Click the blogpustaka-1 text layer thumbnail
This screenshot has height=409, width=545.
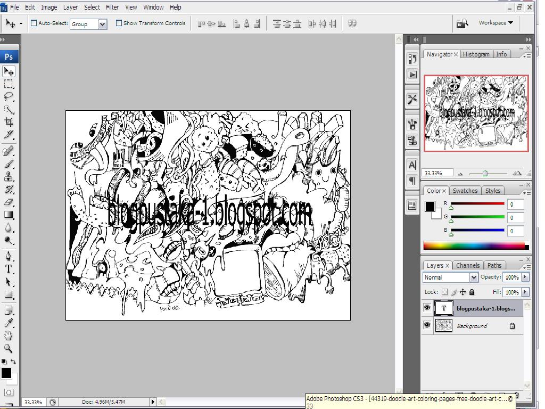443,308
